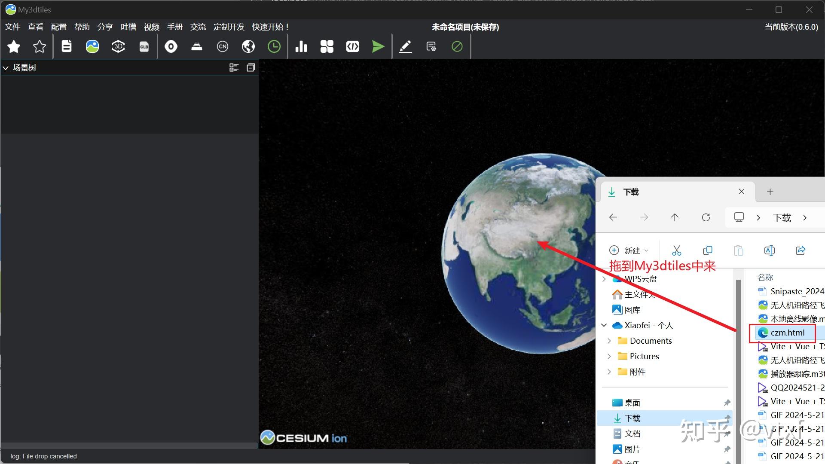Viewport: 825px width, 464px height.
Task: Click the globe toolbar icon
Action: [248, 46]
